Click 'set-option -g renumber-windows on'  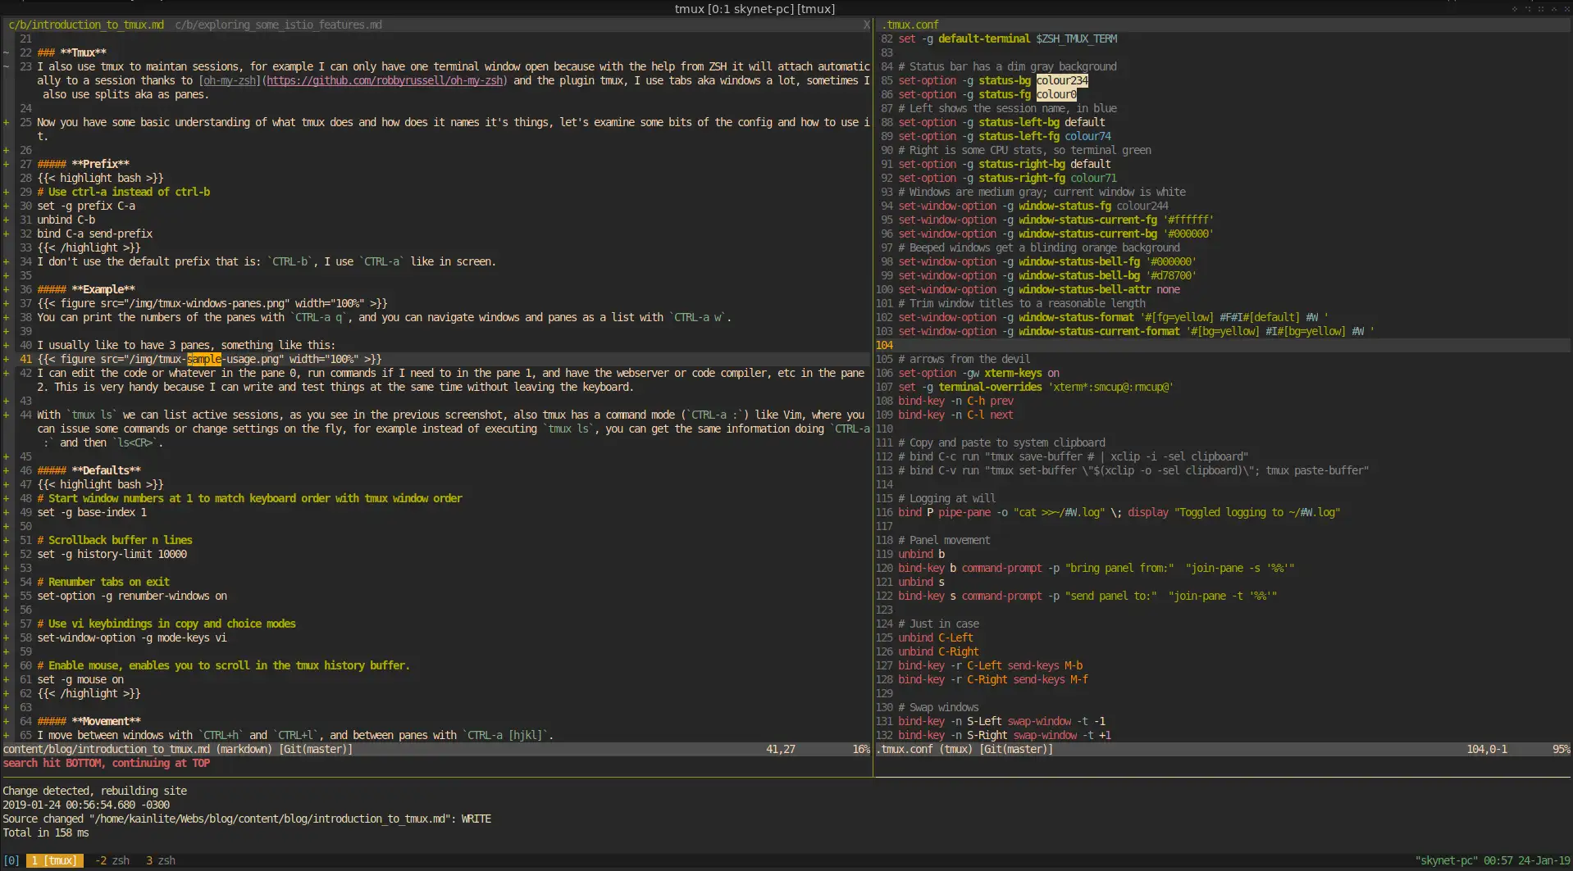point(132,596)
